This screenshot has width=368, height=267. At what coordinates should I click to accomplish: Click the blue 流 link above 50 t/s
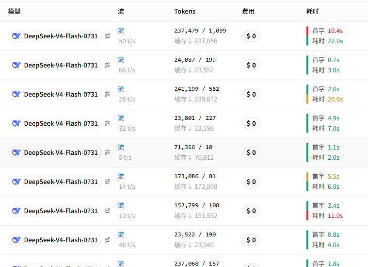click(x=121, y=31)
